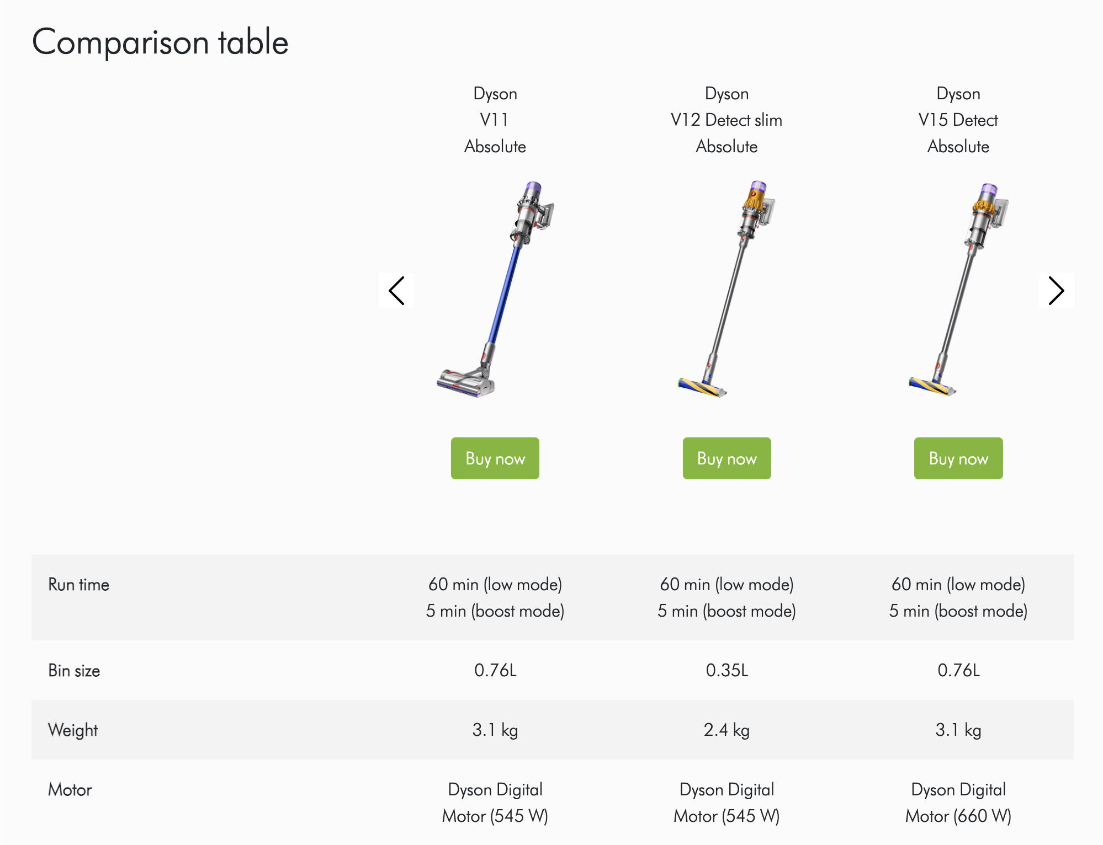Open the Dyson V11 Absolute vacuum image
Screen dimensions: 1103x845
click(495, 289)
